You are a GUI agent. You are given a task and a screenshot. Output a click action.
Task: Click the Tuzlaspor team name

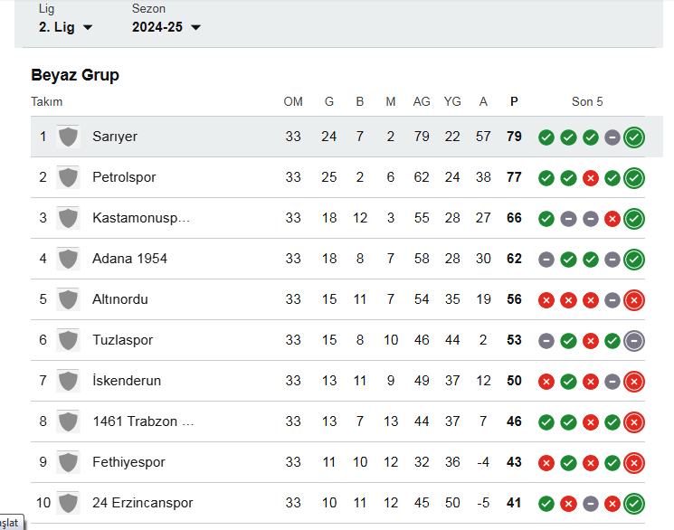click(123, 340)
